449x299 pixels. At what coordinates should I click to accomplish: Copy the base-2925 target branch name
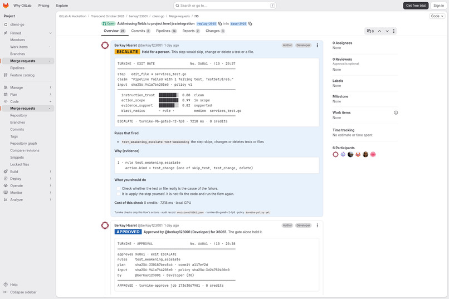(250, 24)
